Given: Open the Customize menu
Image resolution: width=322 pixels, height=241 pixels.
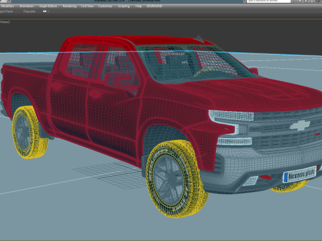Looking at the screenshot, I should [x=105, y=6].
